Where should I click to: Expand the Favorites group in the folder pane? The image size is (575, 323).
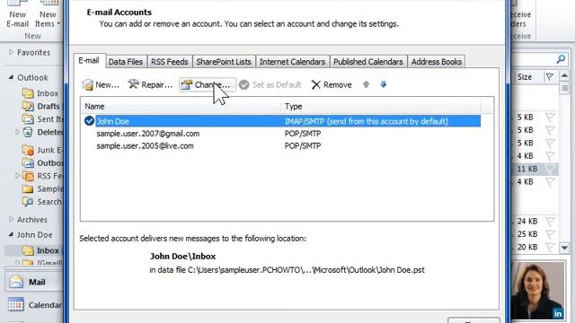11,52
